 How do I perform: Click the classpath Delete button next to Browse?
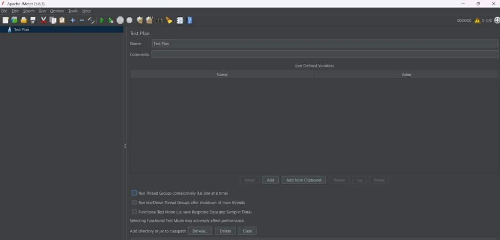point(225,231)
